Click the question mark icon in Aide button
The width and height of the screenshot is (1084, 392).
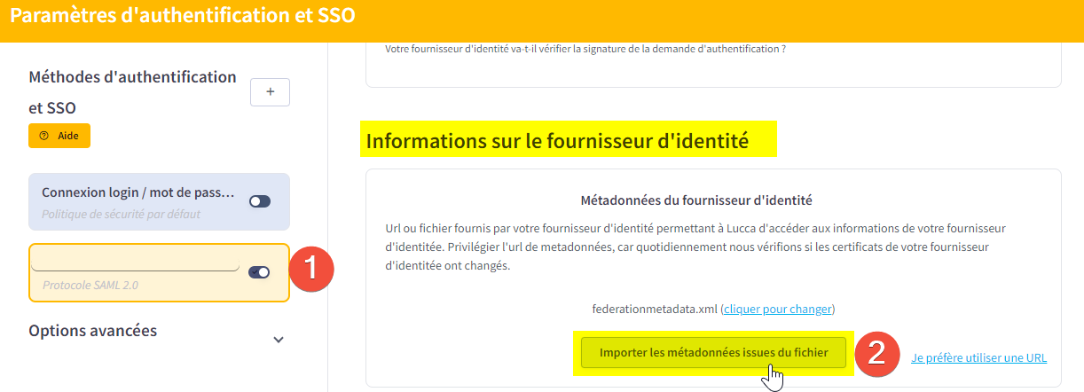click(44, 136)
